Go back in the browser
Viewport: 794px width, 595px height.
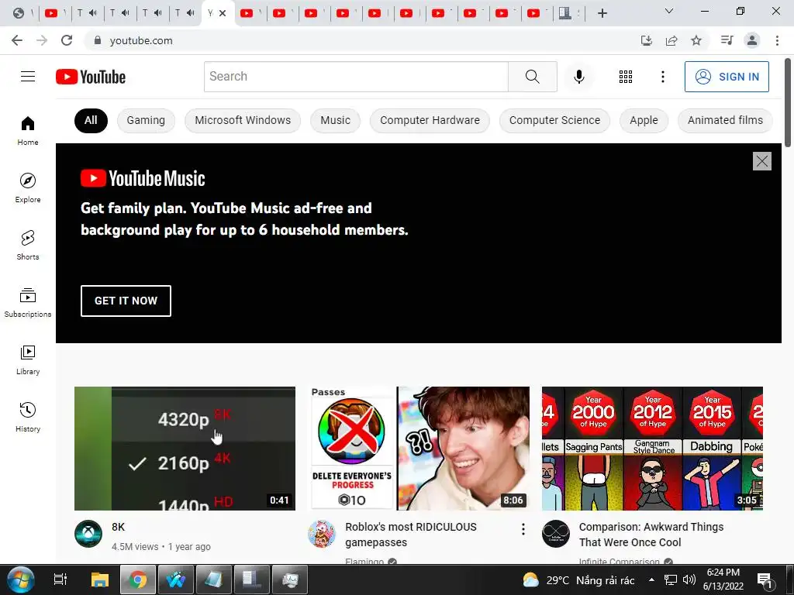click(x=17, y=40)
